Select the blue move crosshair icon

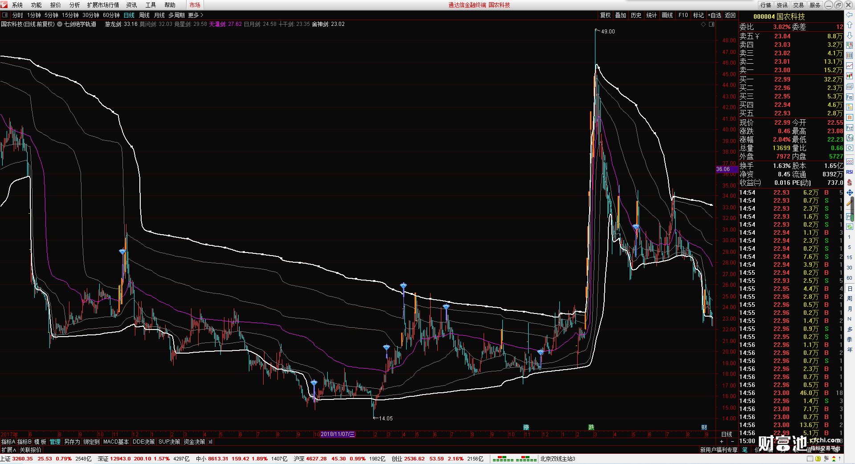pyautogui.click(x=850, y=192)
